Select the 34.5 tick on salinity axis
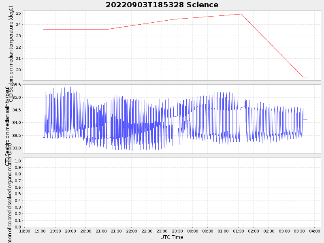This screenshot has height=243, width=324. pos(17,110)
